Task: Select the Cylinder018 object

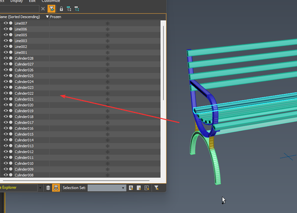Action: tap(24, 117)
